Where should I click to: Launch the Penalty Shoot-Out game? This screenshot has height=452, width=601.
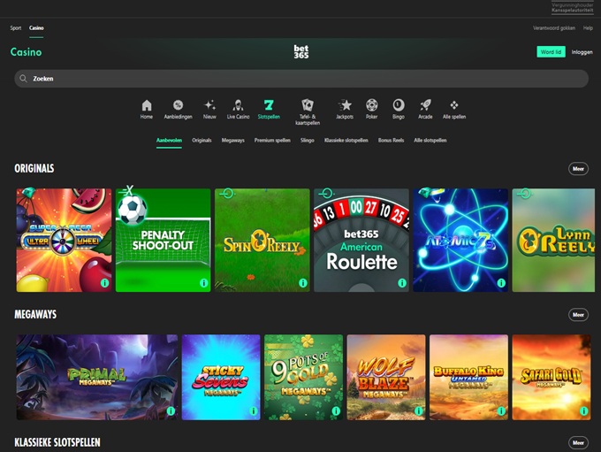[163, 241]
